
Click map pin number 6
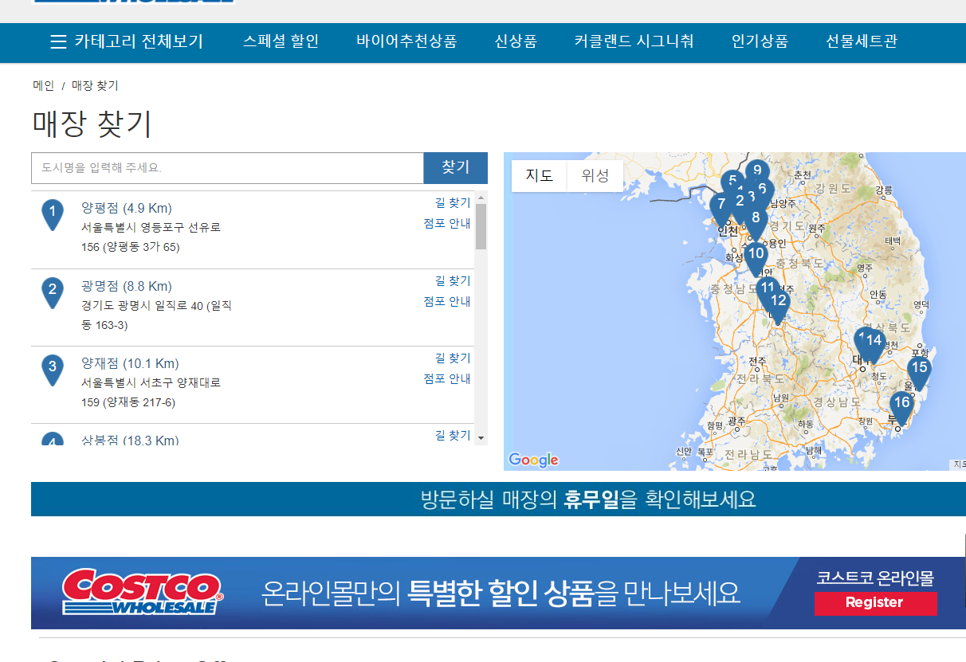tap(765, 188)
